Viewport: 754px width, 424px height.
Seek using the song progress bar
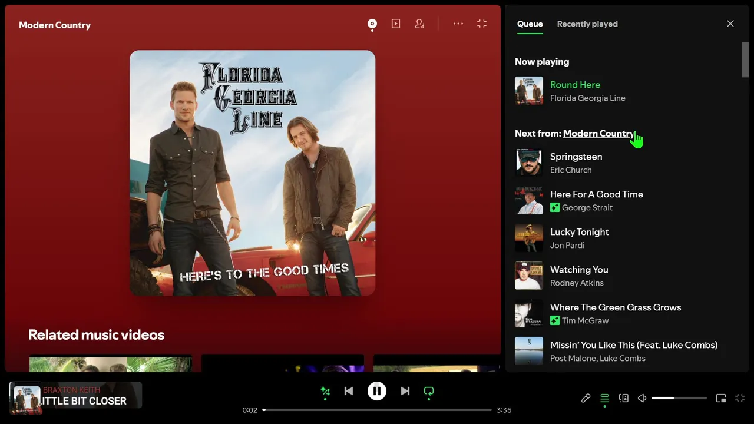(377, 410)
